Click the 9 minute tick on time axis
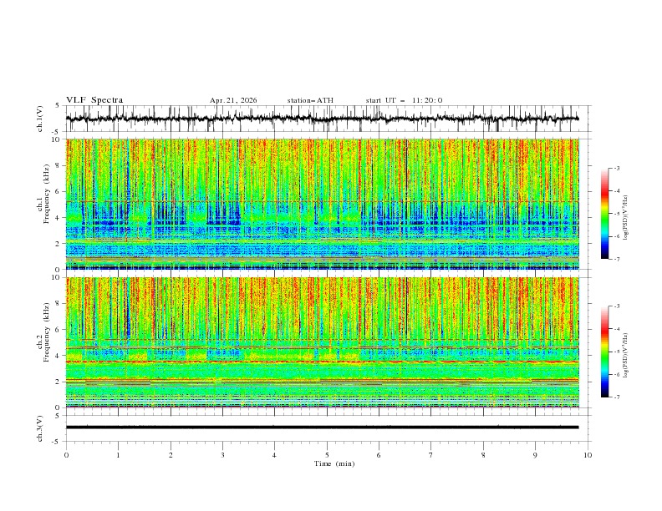The width and height of the screenshot is (662, 511). [535, 455]
